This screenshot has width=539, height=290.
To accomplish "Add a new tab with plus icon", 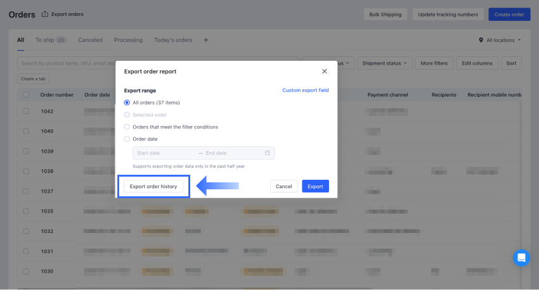I will pyautogui.click(x=205, y=40).
